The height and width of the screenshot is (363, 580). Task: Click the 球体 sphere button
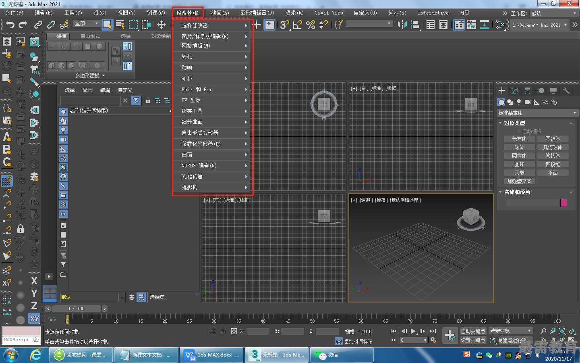(519, 147)
